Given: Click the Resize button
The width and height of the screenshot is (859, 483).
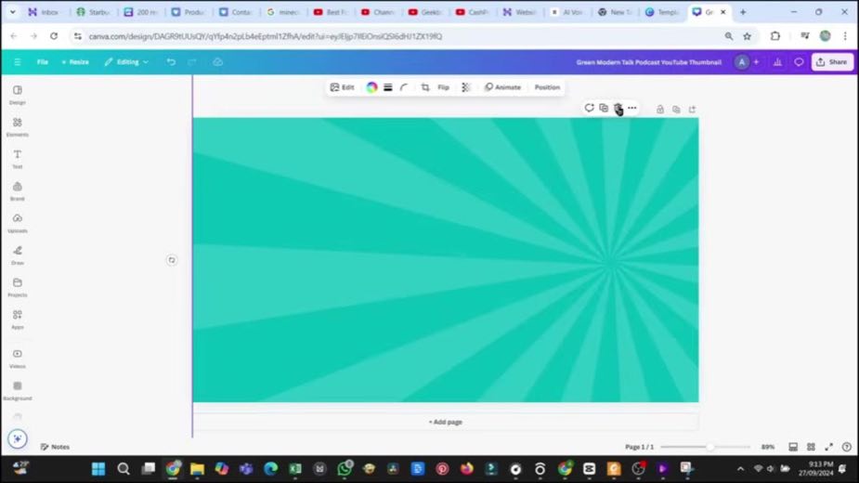Looking at the screenshot, I should click(75, 62).
